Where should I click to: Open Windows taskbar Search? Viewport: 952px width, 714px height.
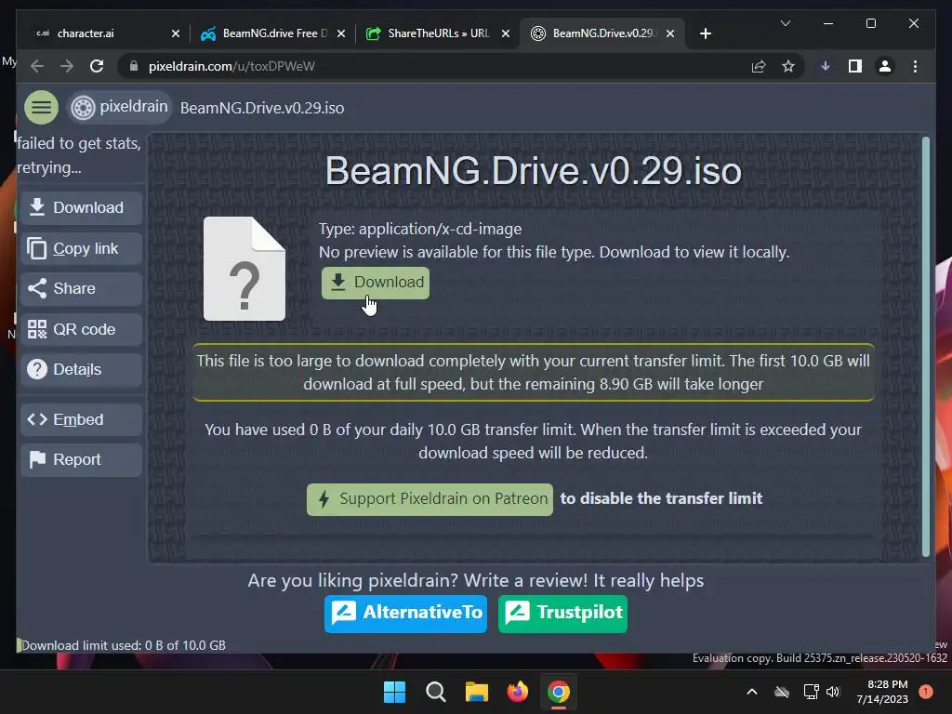tap(435, 692)
